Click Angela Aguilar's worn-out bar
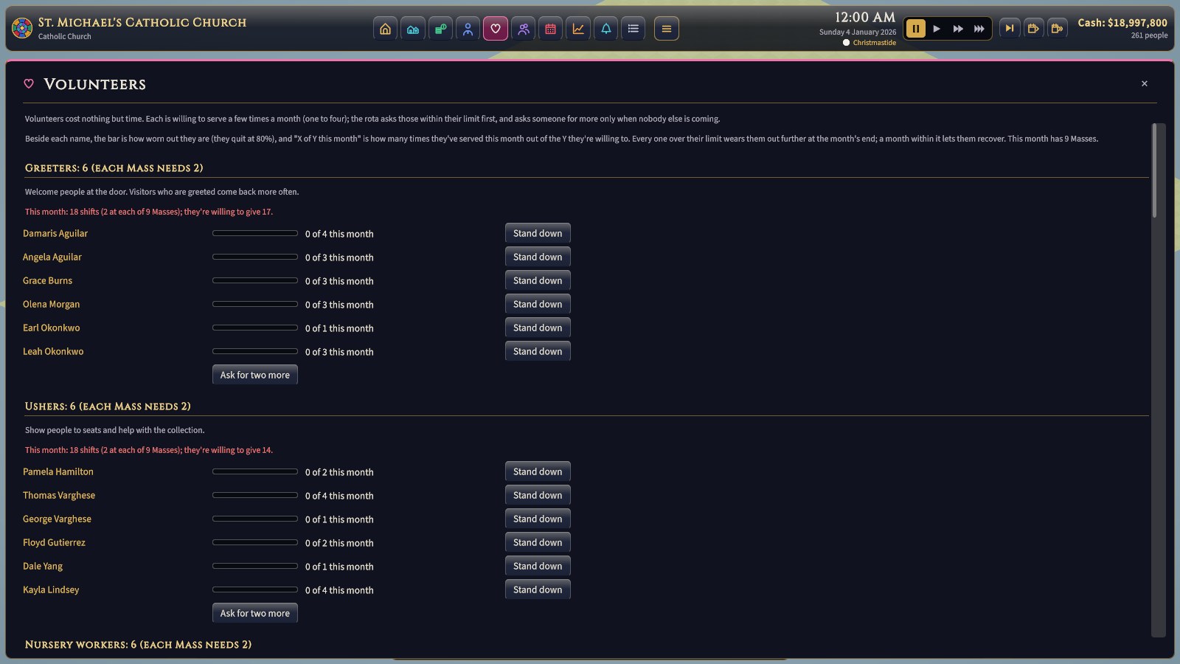This screenshot has height=664, width=1180. [255, 257]
